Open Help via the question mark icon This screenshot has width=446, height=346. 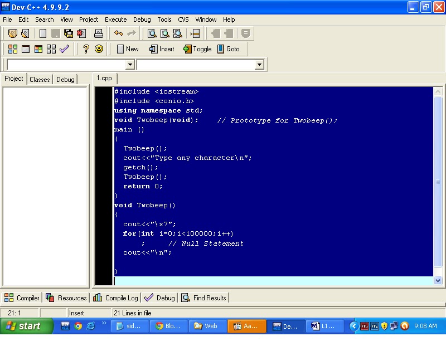point(85,48)
